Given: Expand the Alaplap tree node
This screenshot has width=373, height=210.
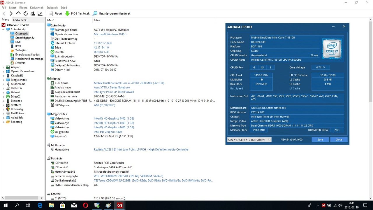Looking at the screenshot, I should 3,67.
